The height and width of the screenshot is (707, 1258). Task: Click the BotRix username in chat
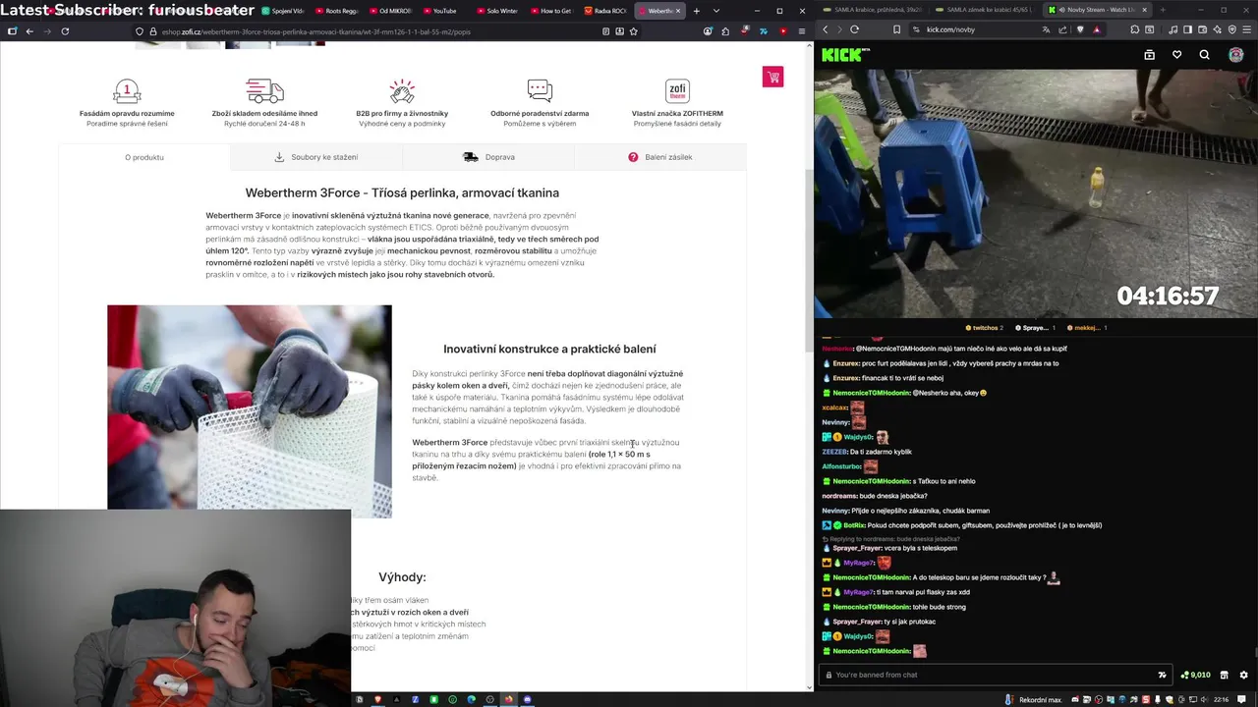(855, 525)
